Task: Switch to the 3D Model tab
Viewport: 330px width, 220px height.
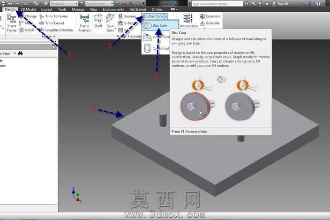Action: 28,9
